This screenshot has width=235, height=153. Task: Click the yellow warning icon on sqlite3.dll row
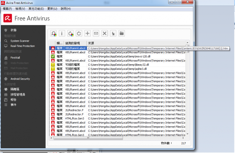pos(53,69)
